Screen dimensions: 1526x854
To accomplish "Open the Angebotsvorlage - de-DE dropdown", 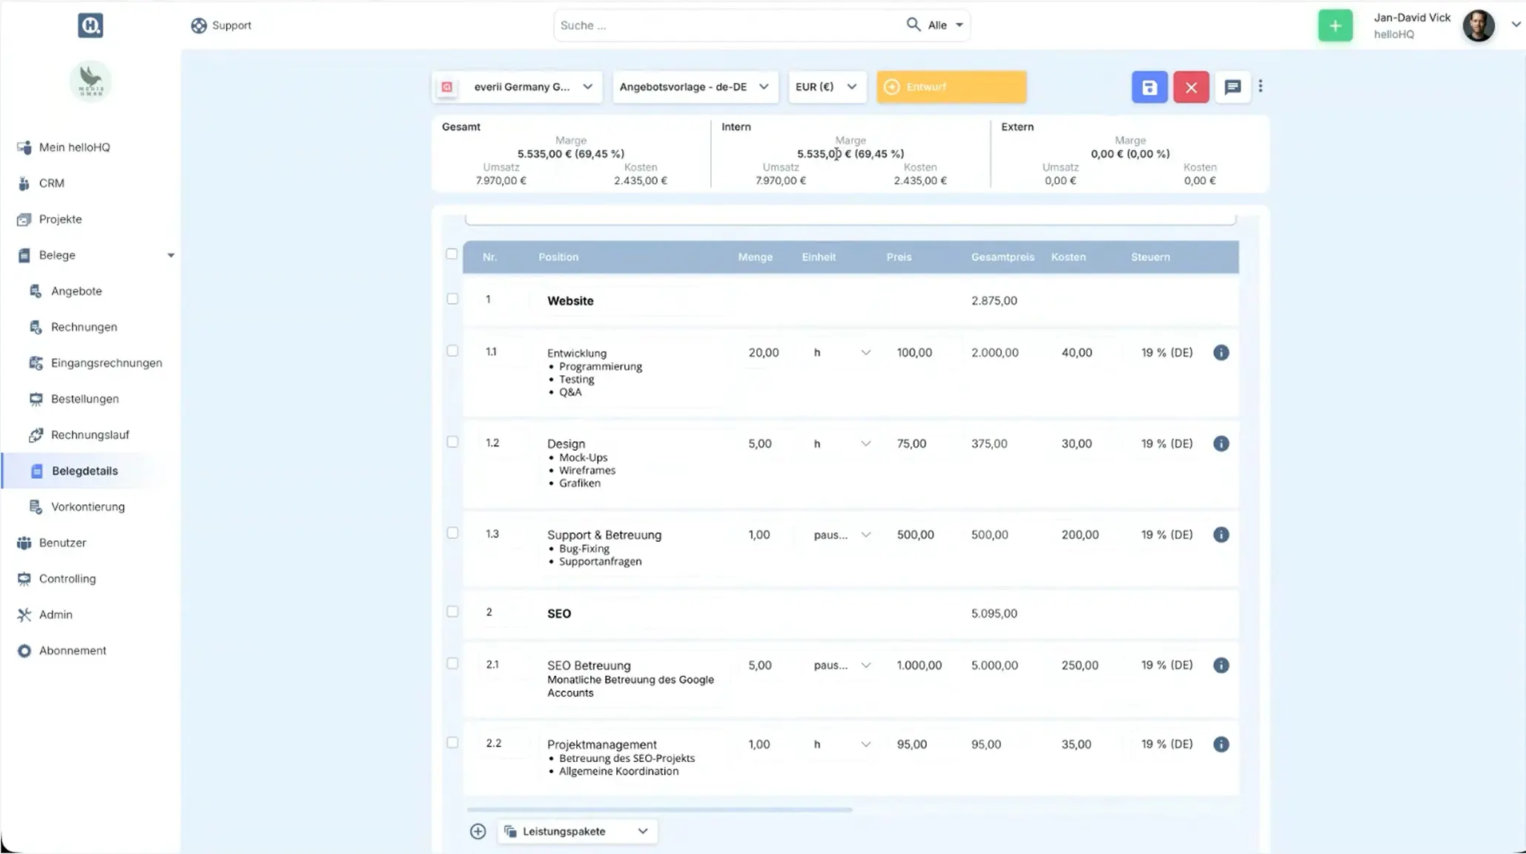I will 695,87.
